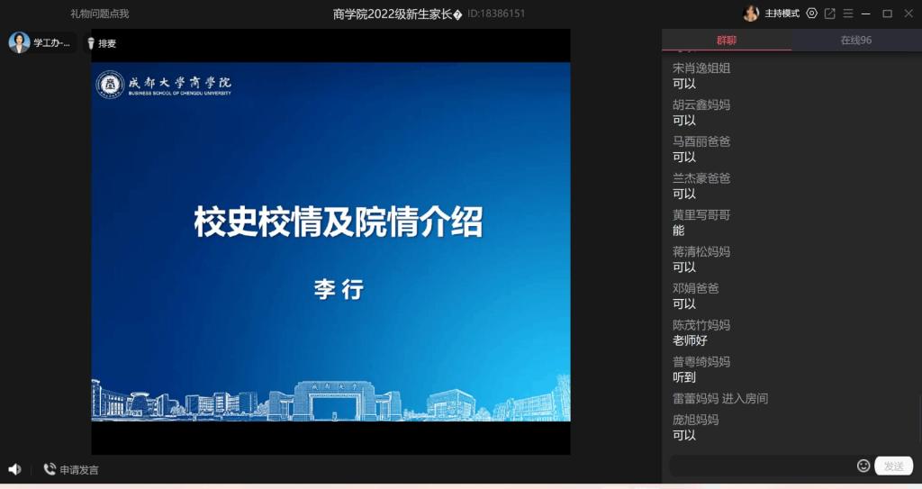Screen dimensions: 922x489
Task: Click the 礼物问题点我 notice text
Action: click(x=99, y=14)
